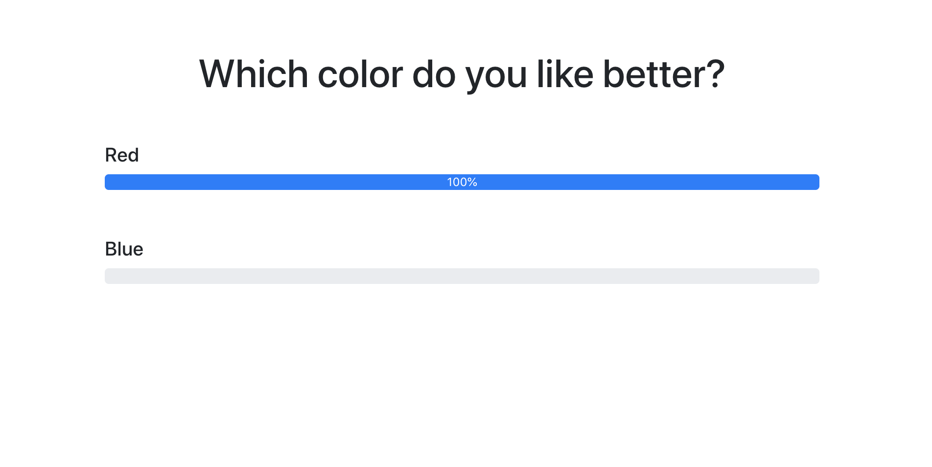Click the 100% text in Red bar

(x=462, y=182)
